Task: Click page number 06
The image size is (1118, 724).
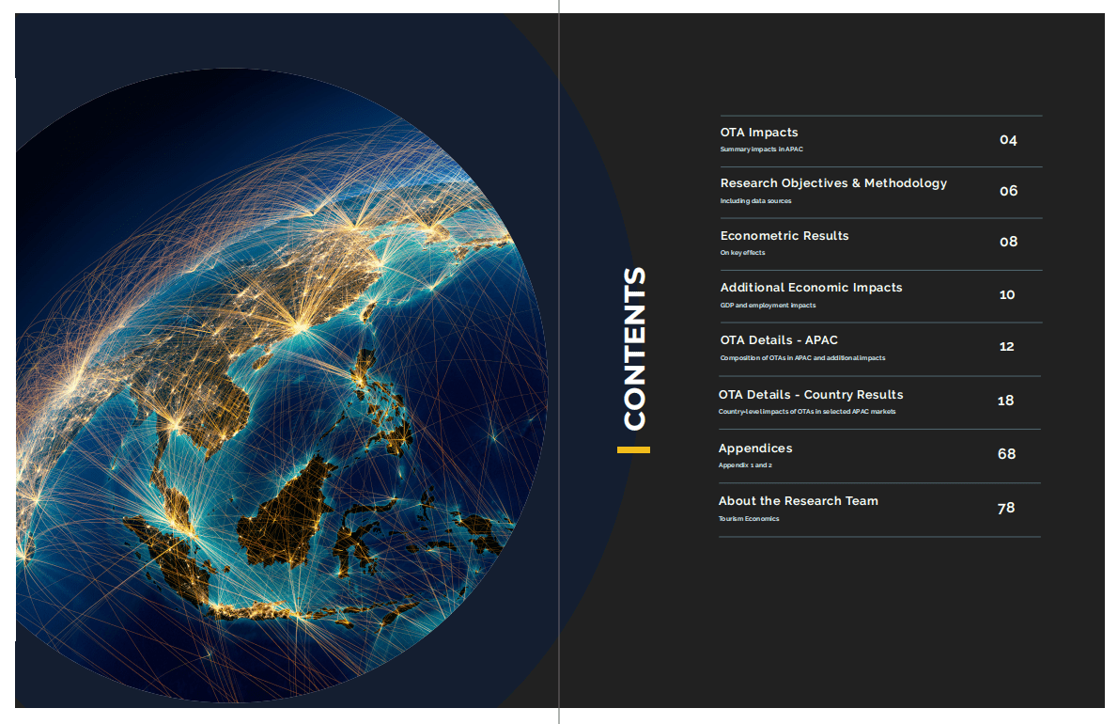Action: point(1008,191)
